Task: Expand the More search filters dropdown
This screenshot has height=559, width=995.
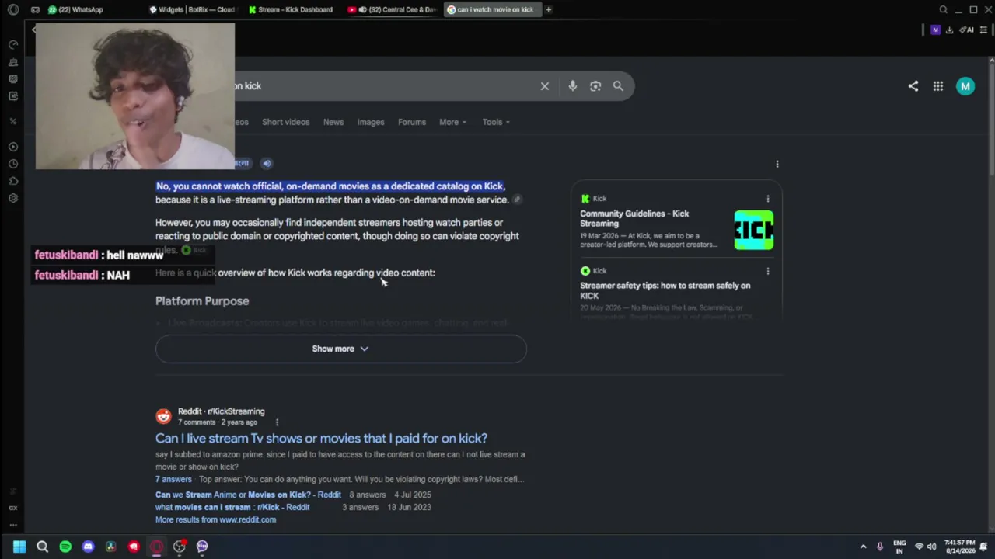Action: click(x=452, y=122)
